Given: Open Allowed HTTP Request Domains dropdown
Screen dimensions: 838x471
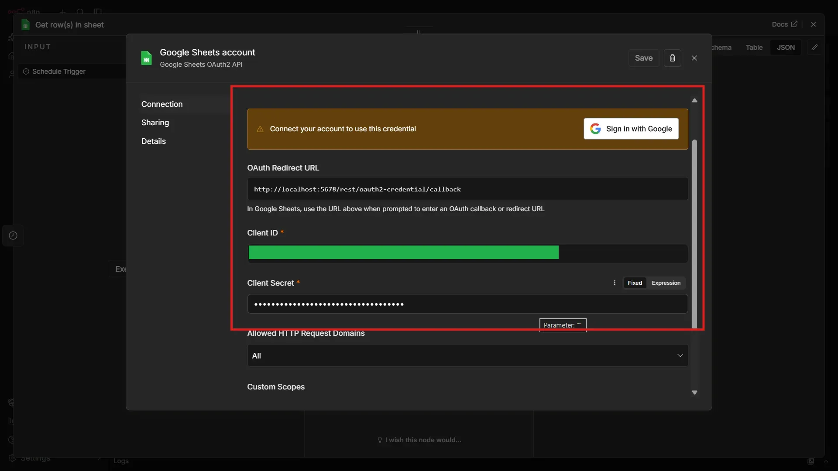Looking at the screenshot, I should coord(467,356).
